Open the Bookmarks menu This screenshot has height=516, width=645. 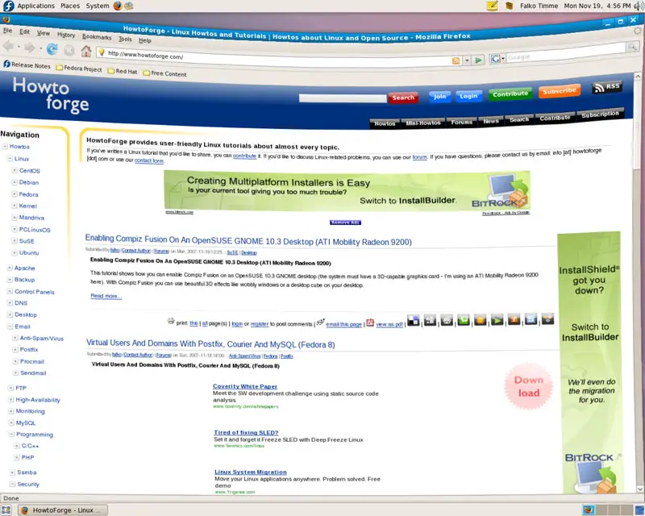[97, 37]
